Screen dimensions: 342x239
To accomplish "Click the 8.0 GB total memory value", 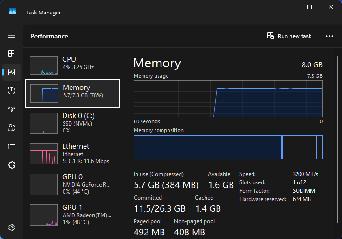I will (312, 65).
